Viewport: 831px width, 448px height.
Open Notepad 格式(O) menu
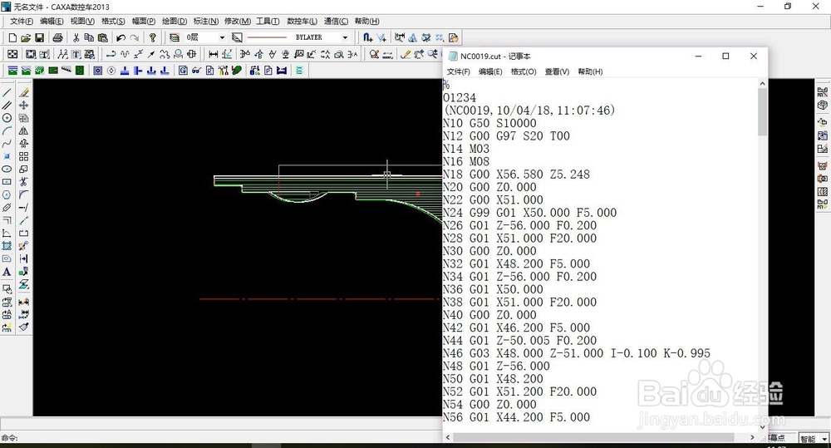pyautogui.click(x=524, y=71)
